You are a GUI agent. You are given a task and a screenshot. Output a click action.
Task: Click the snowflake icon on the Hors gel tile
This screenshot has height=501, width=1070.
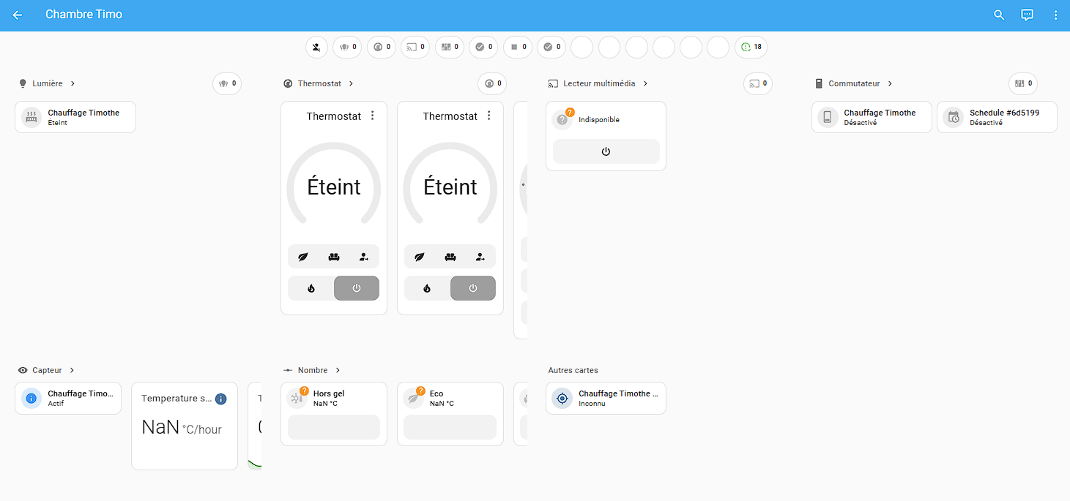pos(297,398)
